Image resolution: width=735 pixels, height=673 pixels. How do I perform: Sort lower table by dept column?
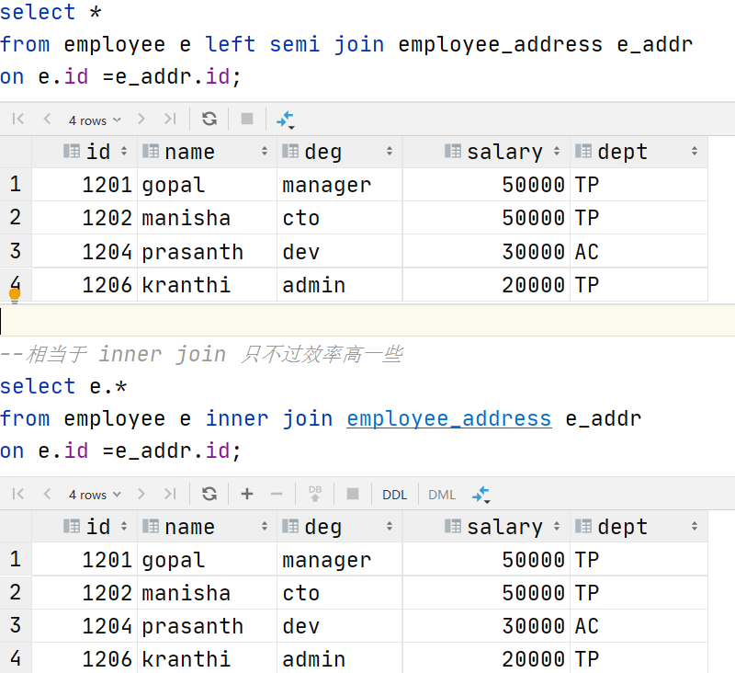coord(695,527)
